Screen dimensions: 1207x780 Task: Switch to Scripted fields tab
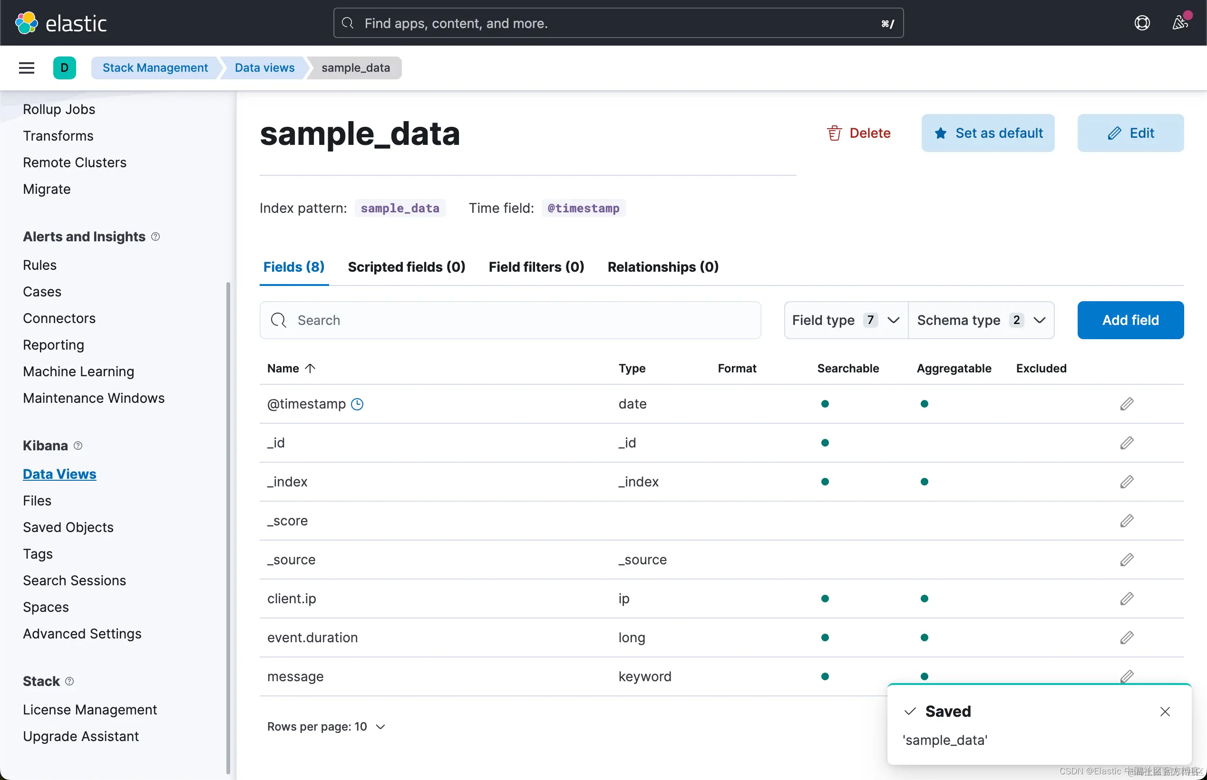tap(407, 267)
